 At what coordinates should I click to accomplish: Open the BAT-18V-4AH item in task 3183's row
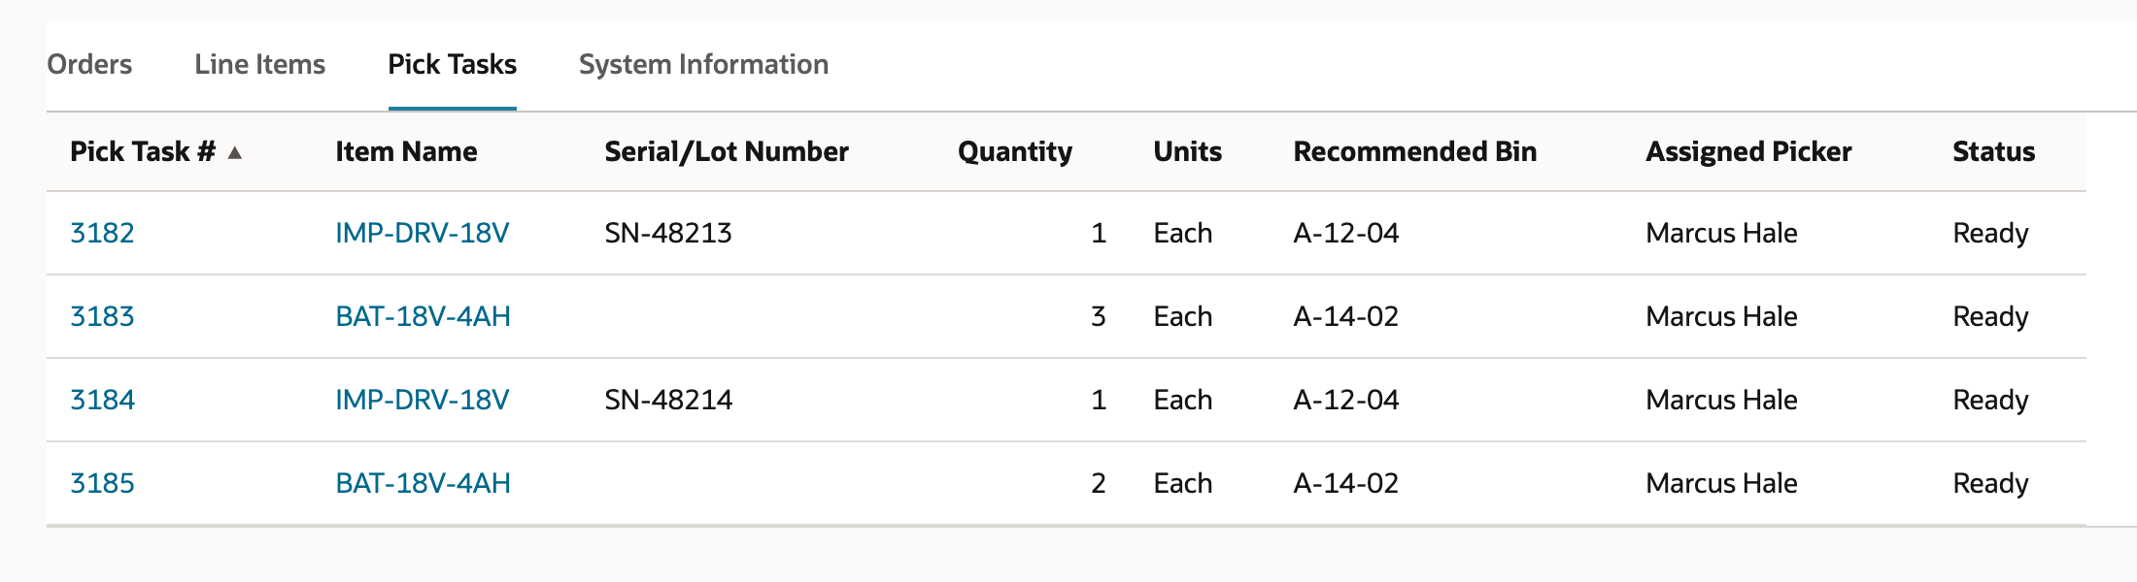coord(423,316)
